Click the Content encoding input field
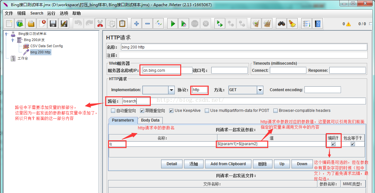375x193 pixels. (x=323, y=90)
